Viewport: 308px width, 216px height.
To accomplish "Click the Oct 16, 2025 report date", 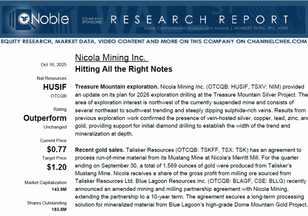I will (x=54, y=65).
